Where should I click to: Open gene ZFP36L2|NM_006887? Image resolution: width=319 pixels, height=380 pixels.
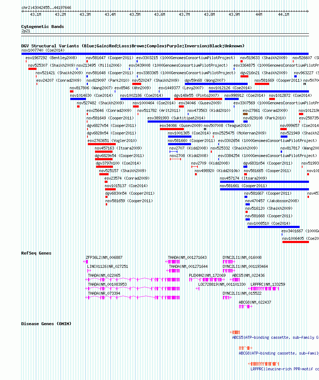point(104,258)
